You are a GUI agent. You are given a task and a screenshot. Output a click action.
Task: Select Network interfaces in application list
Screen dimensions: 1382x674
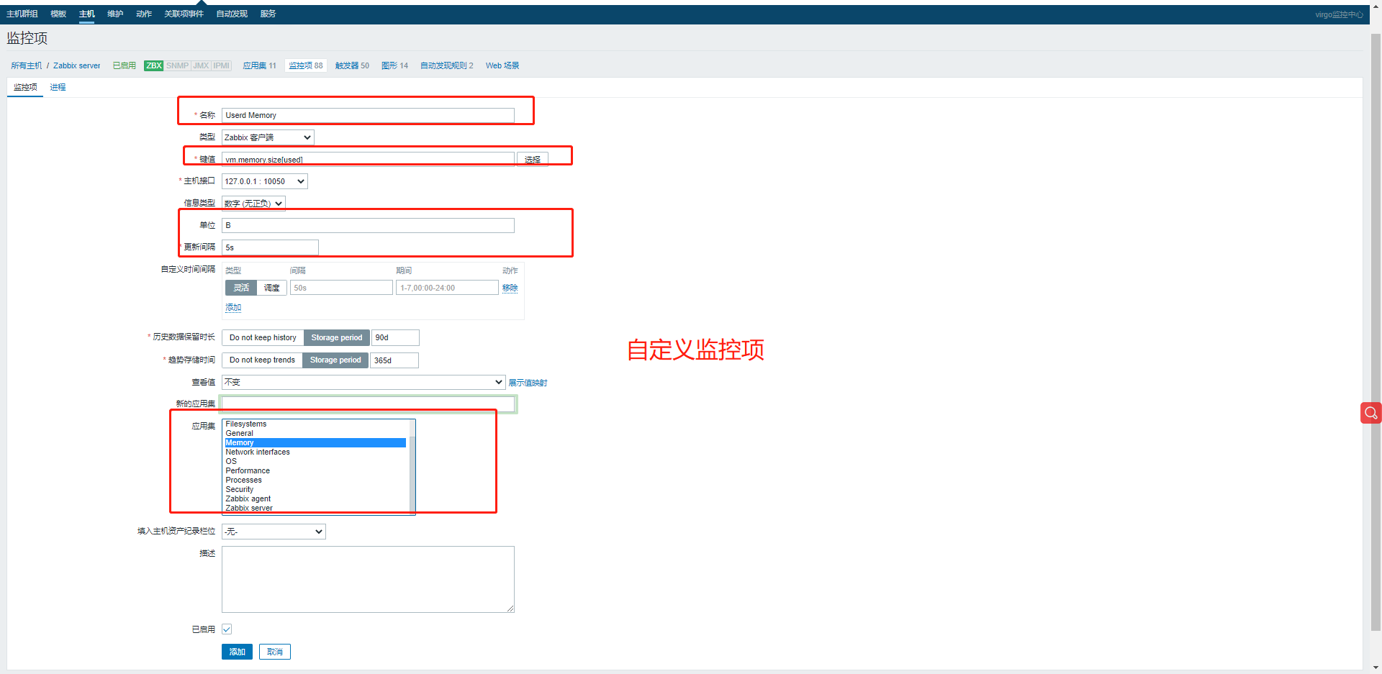coord(315,452)
